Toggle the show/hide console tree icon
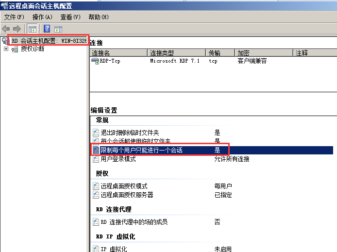Viewport: 337px width, 252px height. 32,29
